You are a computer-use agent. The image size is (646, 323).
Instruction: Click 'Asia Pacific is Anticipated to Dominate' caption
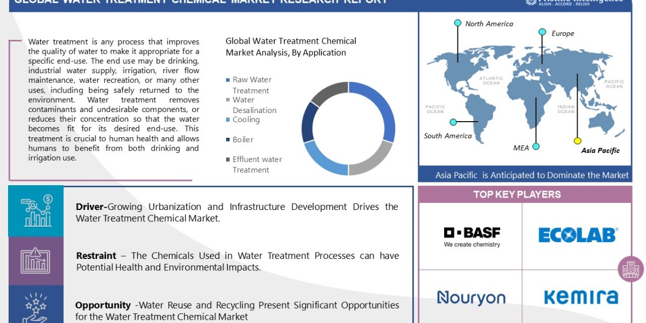[x=532, y=175]
